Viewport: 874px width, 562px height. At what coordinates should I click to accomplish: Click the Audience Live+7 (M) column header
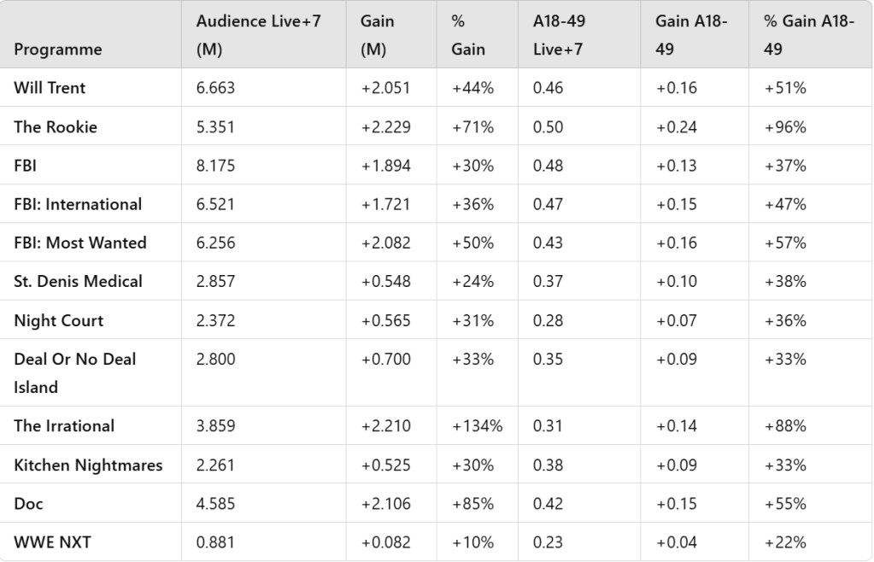pos(258,35)
